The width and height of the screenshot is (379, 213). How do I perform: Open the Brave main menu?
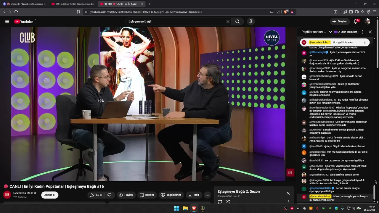375,12
